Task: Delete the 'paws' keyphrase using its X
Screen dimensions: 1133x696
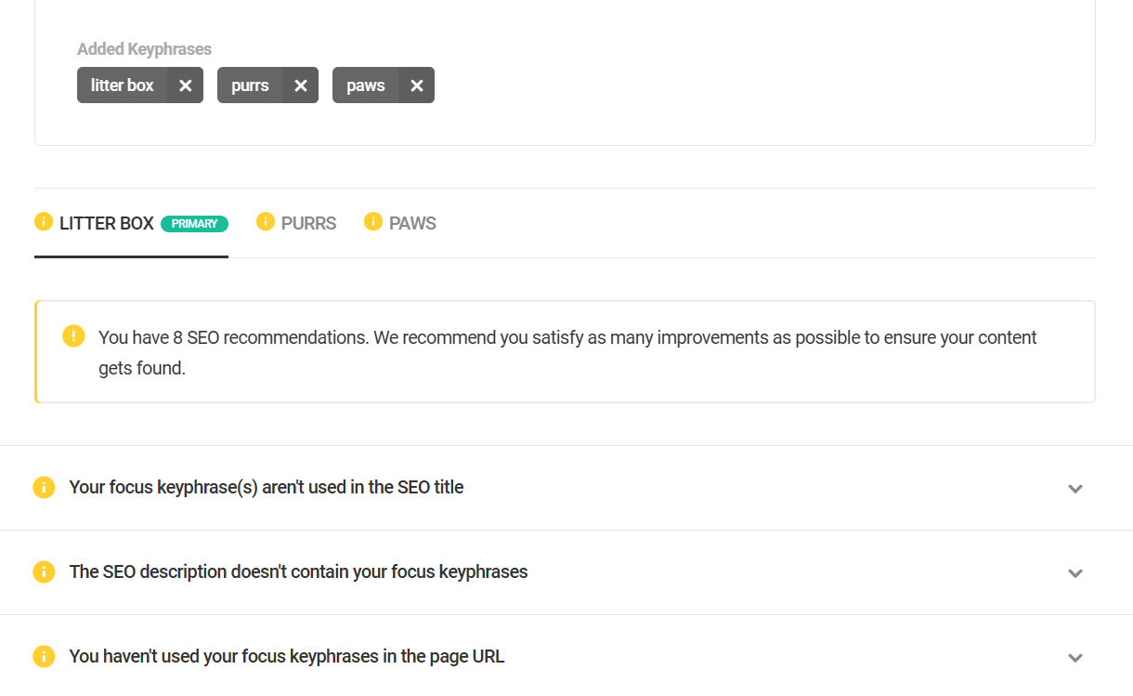Action: click(x=417, y=85)
